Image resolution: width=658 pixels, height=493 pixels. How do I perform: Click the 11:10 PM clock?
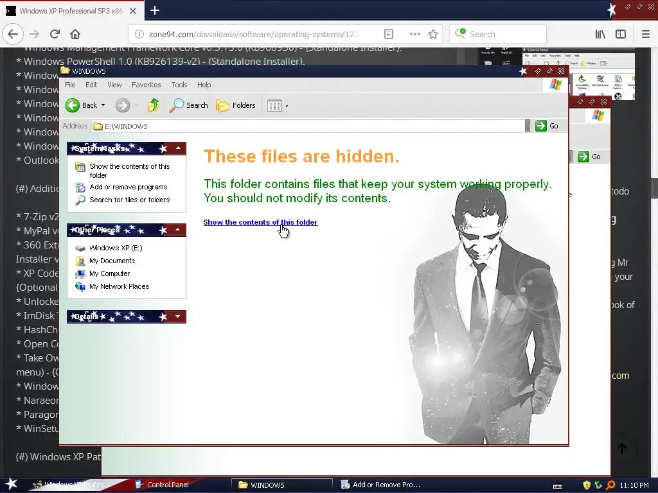click(634, 485)
